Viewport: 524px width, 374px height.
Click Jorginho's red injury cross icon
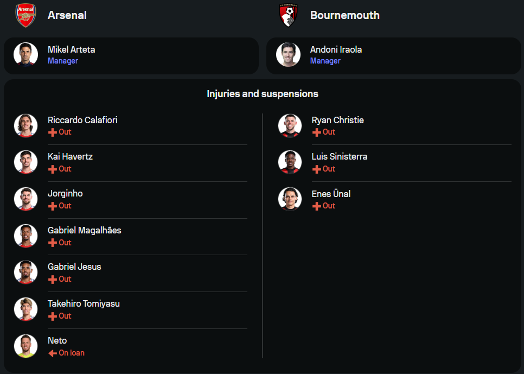(53, 206)
